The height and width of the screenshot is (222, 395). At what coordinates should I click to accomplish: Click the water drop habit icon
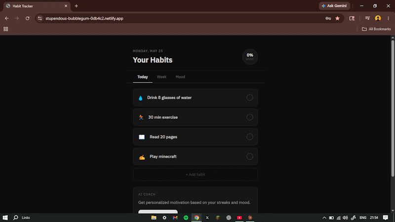(x=141, y=98)
